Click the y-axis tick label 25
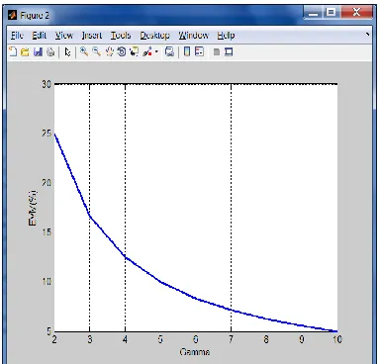Image resolution: width=380 pixels, height=364 pixels. pyautogui.click(x=47, y=134)
